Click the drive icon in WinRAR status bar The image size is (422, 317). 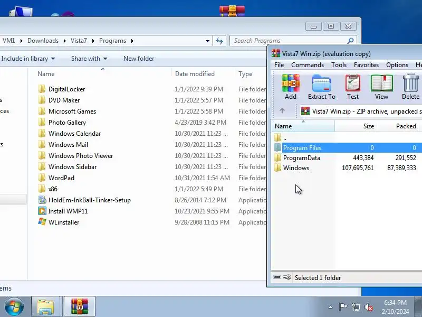[277, 277]
